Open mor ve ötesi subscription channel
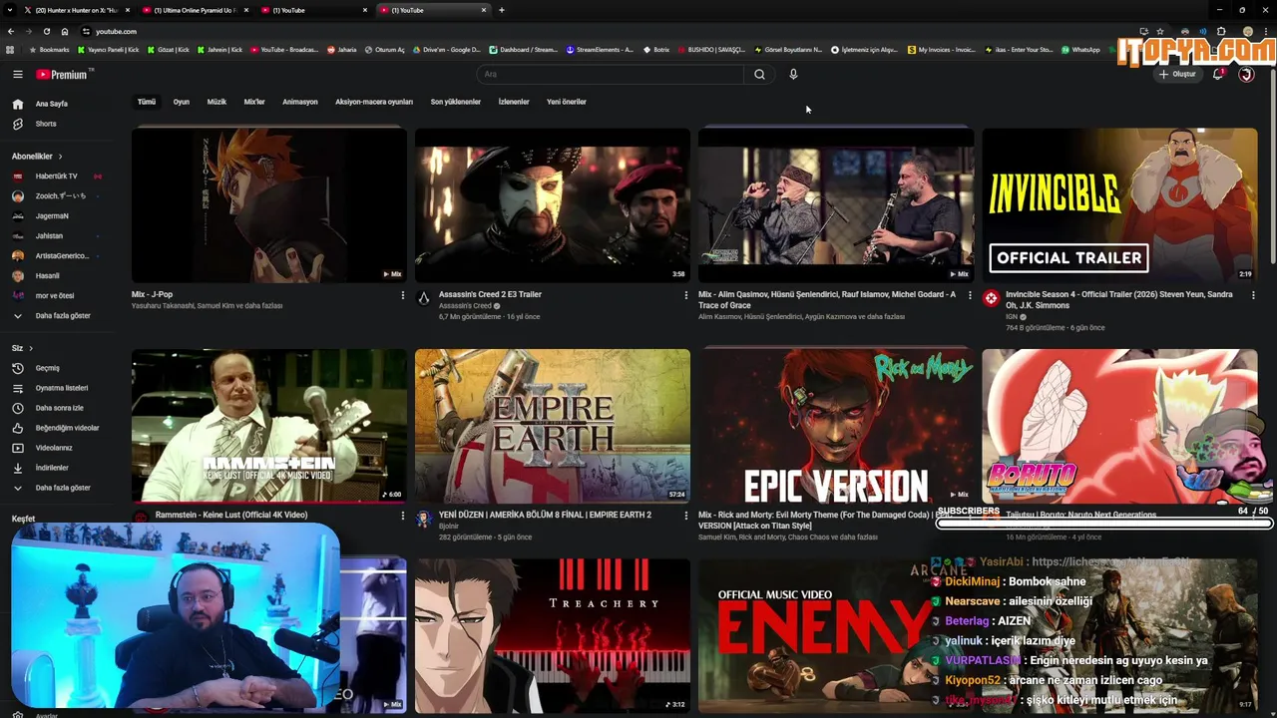 pyautogui.click(x=55, y=296)
